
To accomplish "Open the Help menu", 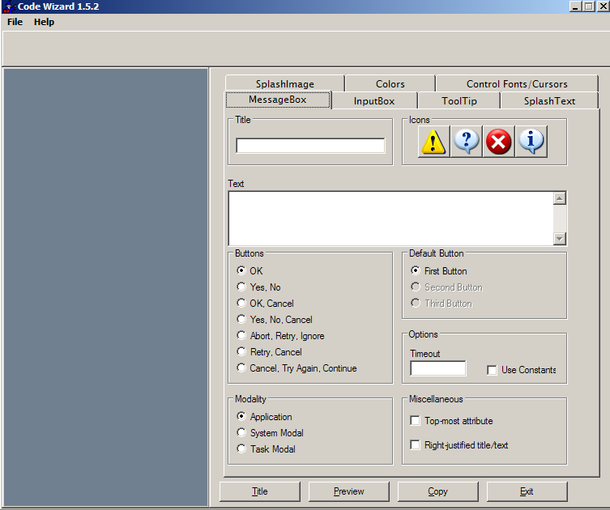I will (44, 22).
